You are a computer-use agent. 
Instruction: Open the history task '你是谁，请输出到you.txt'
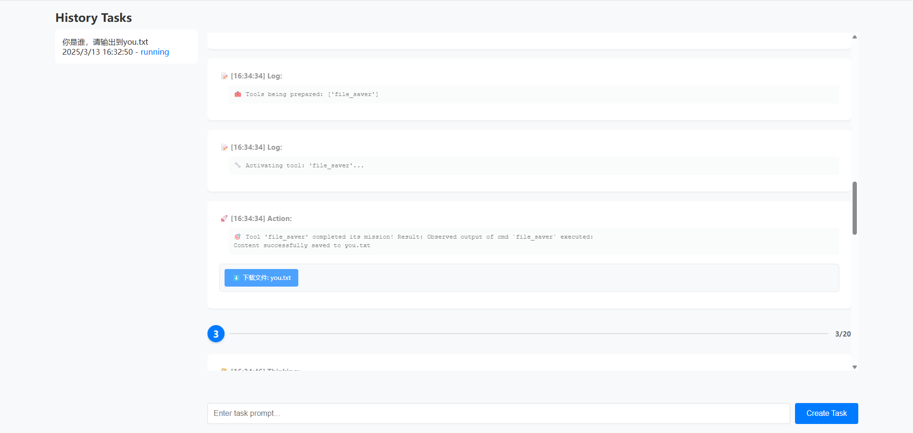[x=106, y=42]
